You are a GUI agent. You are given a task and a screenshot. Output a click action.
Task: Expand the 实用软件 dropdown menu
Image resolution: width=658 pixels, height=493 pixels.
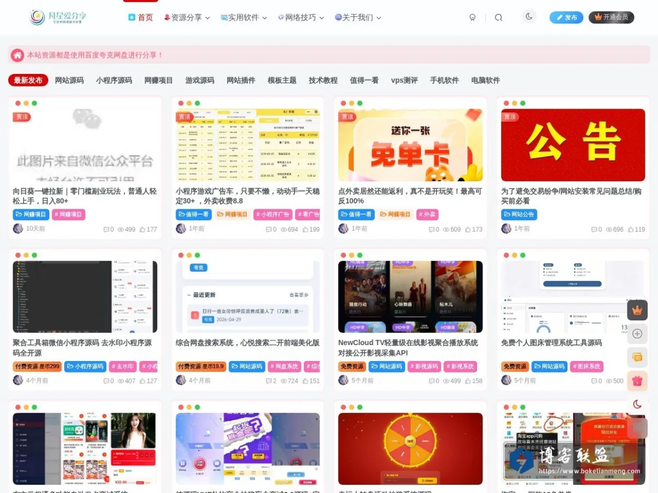pos(244,18)
